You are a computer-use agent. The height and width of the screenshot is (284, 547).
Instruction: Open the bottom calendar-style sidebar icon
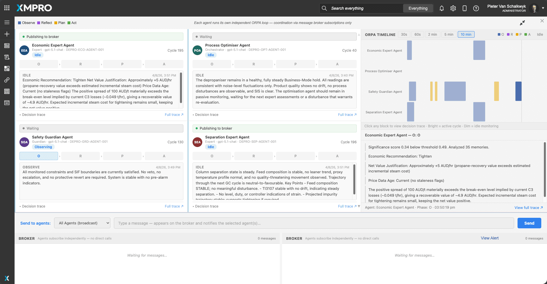click(7, 103)
